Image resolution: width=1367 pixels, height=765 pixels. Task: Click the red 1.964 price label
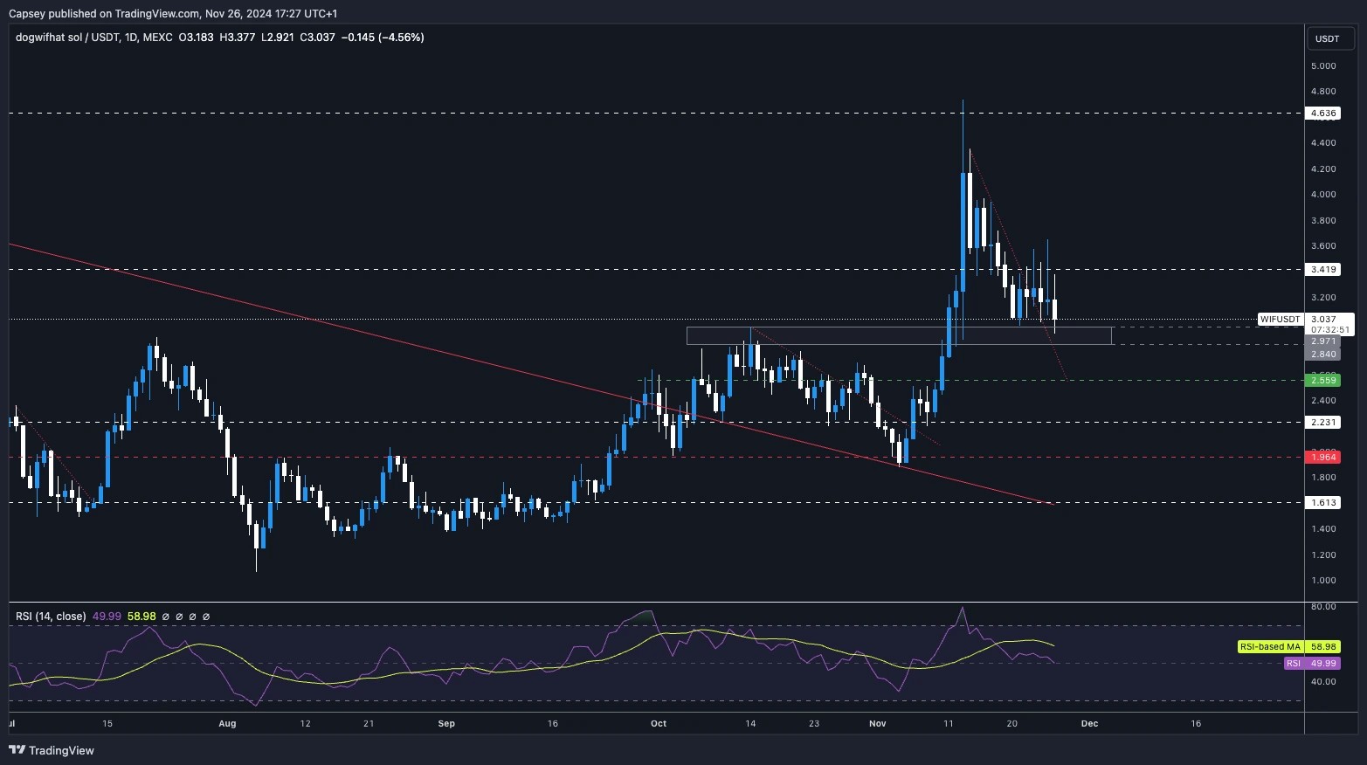pos(1322,457)
